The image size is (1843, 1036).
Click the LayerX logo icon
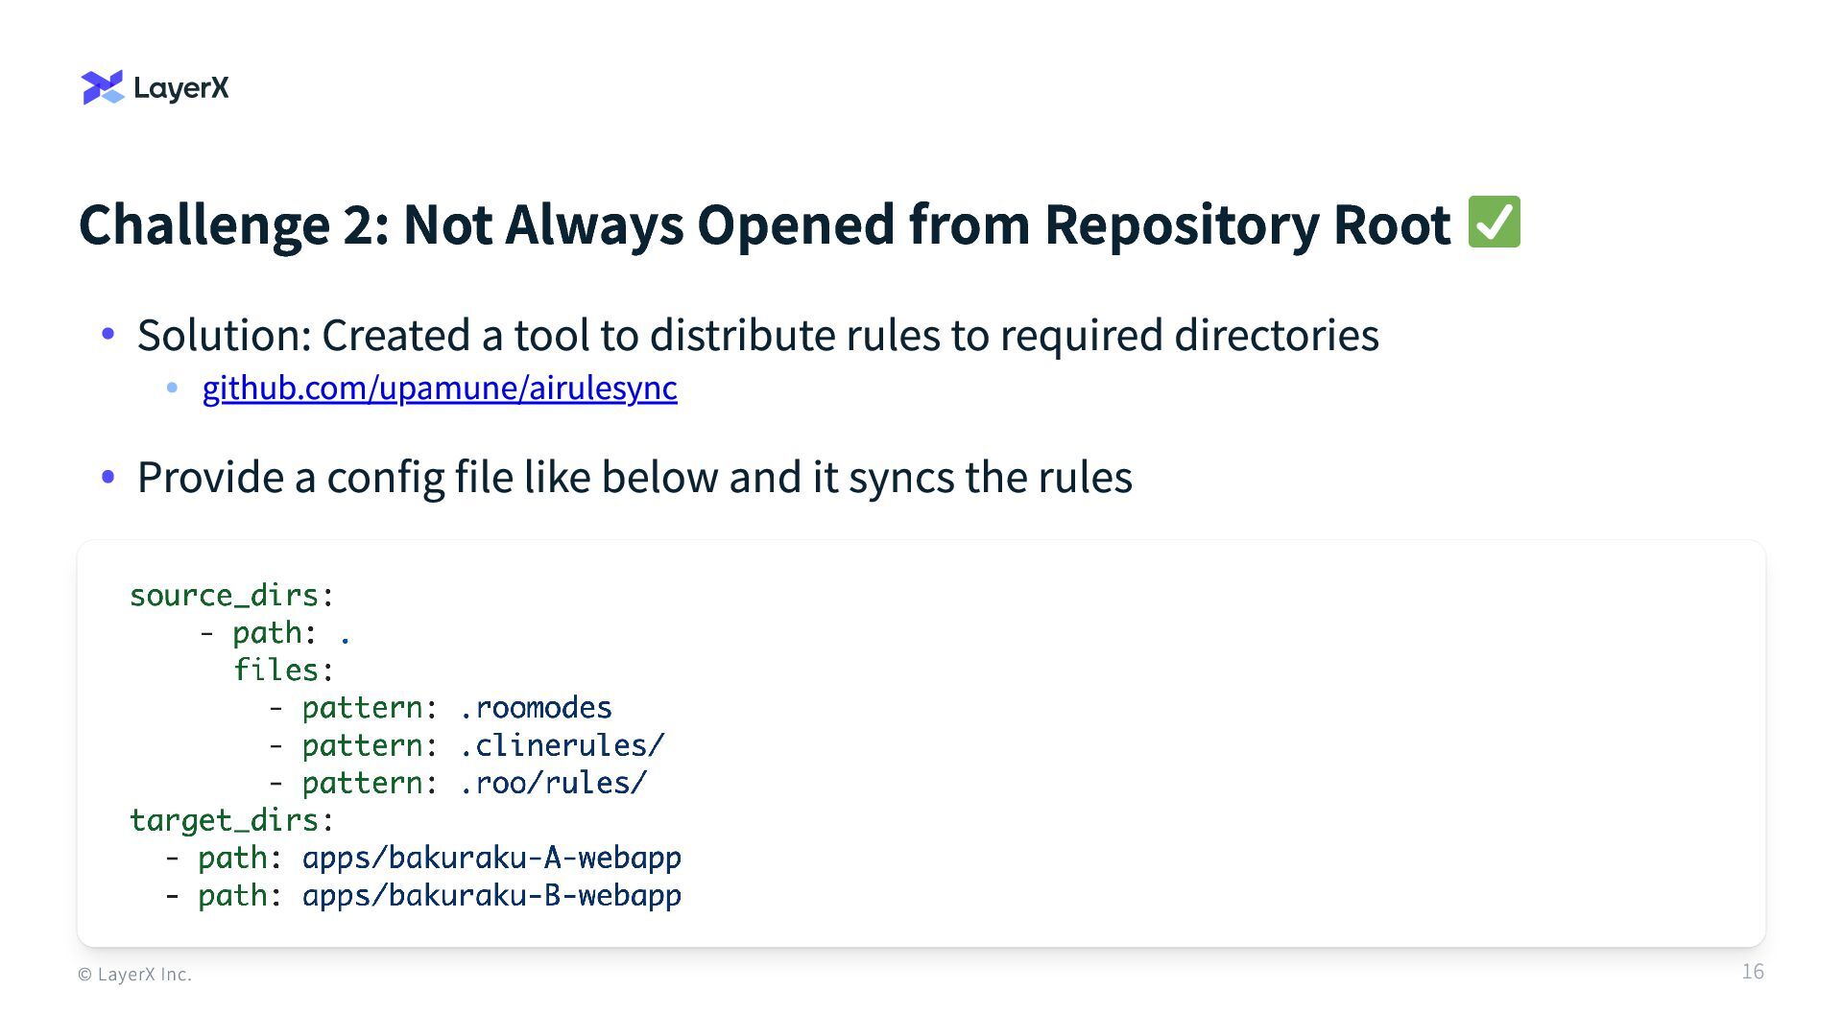tap(102, 87)
